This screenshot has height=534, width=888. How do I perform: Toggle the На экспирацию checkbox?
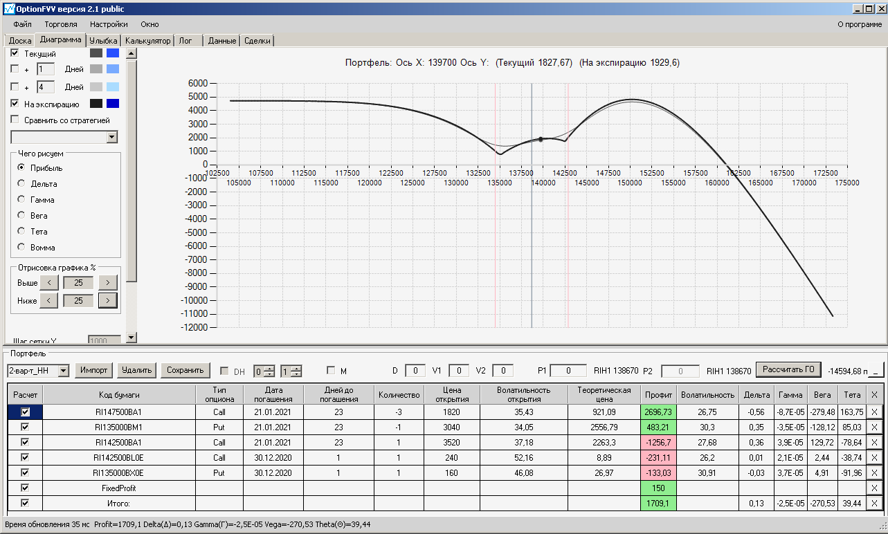click(x=15, y=104)
